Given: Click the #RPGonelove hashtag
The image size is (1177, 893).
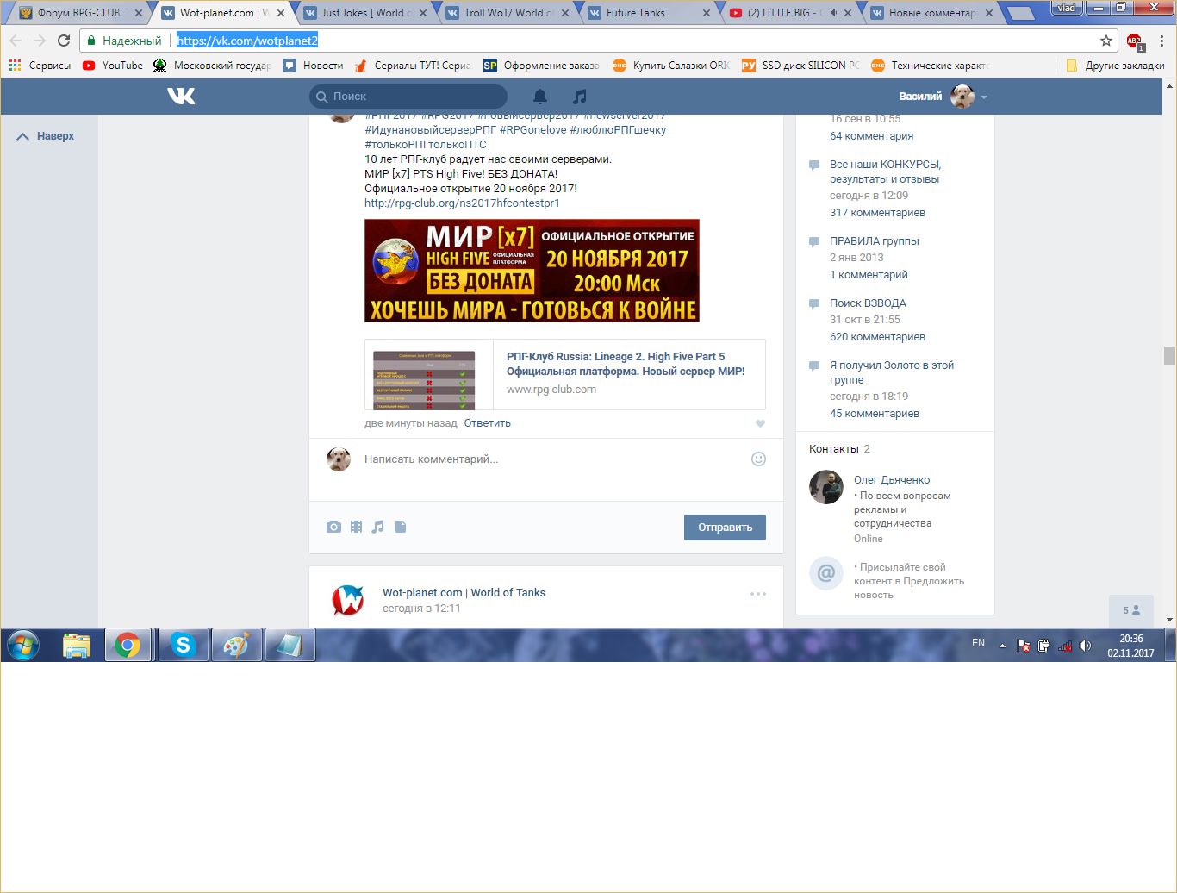Looking at the screenshot, I should click(533, 130).
